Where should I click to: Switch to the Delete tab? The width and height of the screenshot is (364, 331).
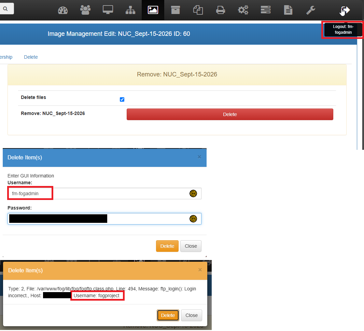[31, 57]
